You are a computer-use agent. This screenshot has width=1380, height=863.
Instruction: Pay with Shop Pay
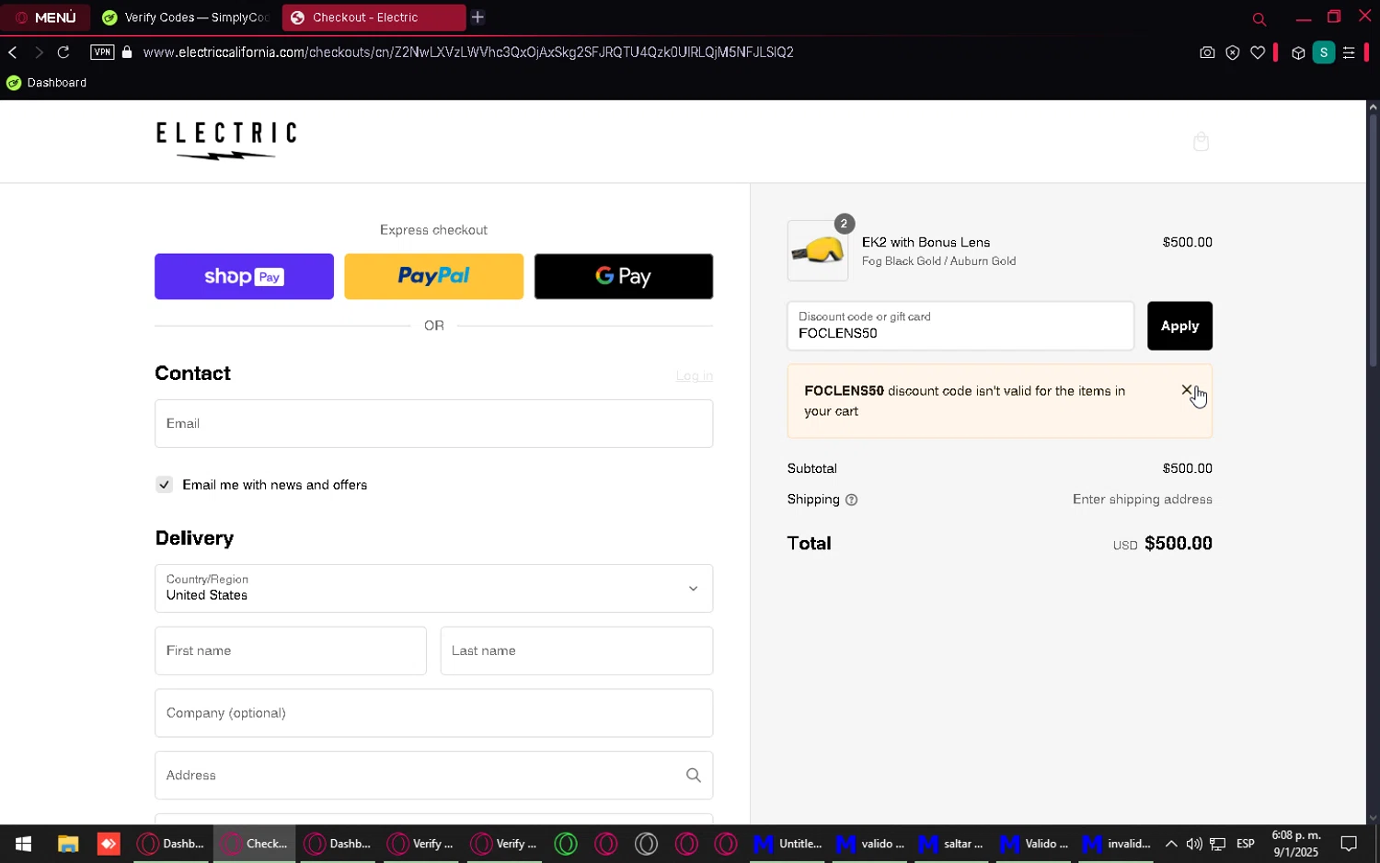point(244,276)
